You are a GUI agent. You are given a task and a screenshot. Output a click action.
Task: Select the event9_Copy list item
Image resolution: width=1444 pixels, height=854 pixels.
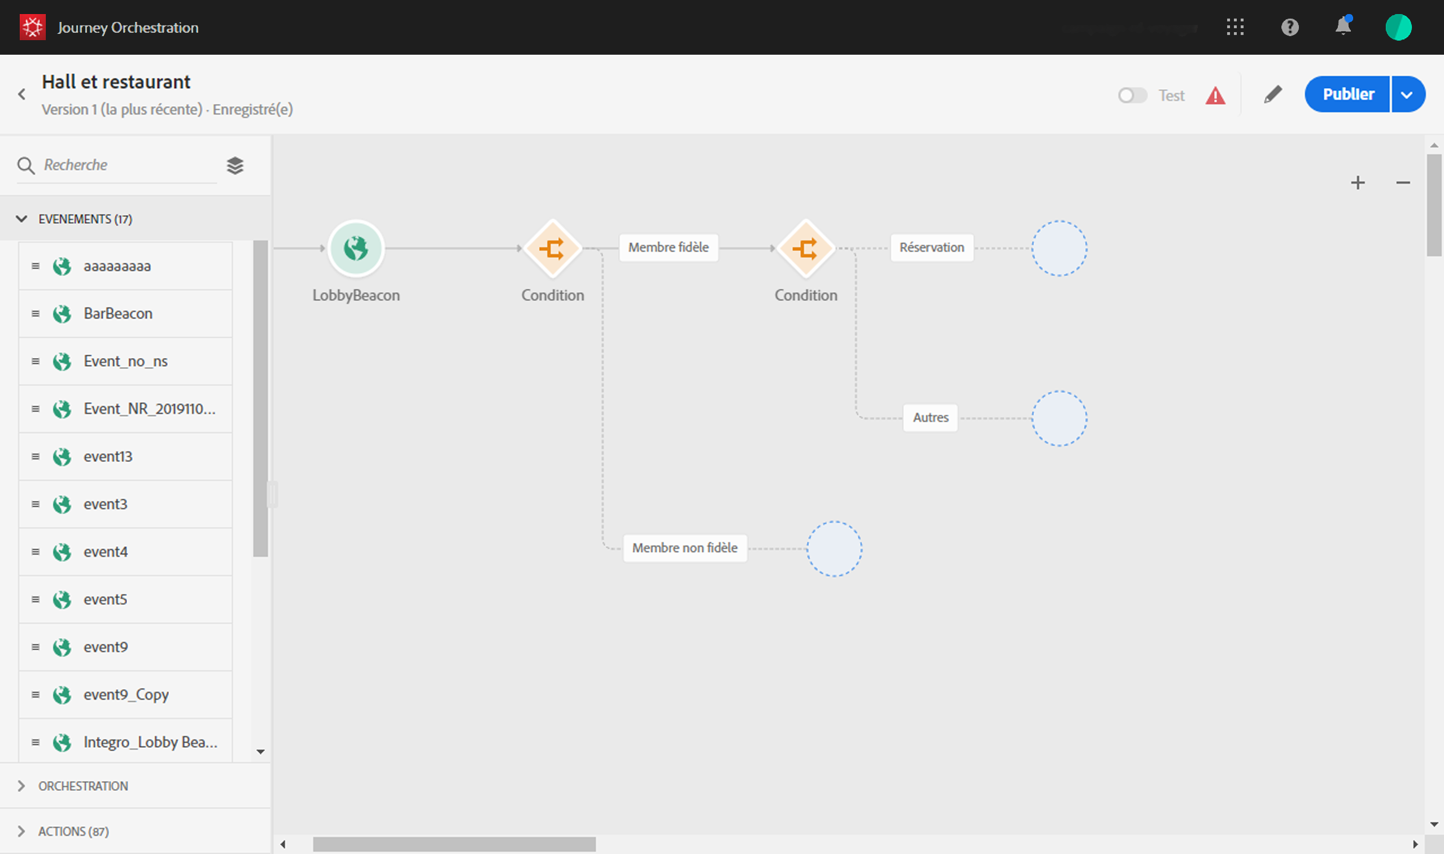[125, 695]
